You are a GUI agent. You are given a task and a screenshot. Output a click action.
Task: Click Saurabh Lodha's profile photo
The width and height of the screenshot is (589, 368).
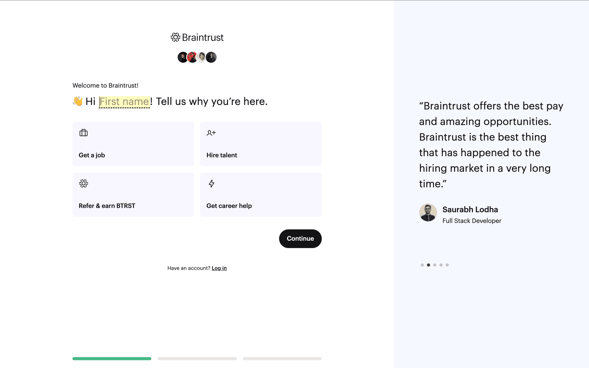[428, 213]
